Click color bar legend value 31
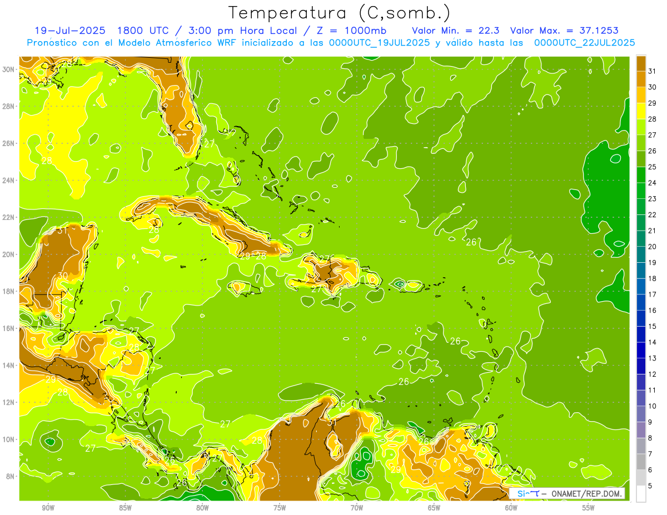Screen dimensions: 667x515 [652, 71]
